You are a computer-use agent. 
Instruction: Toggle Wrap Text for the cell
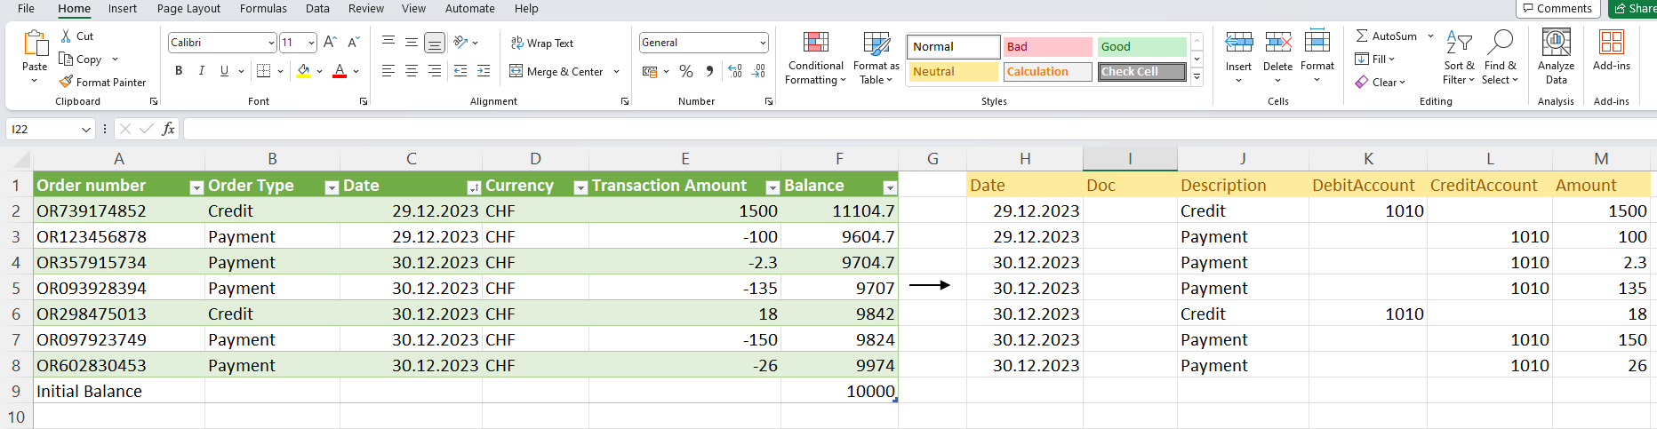542,43
